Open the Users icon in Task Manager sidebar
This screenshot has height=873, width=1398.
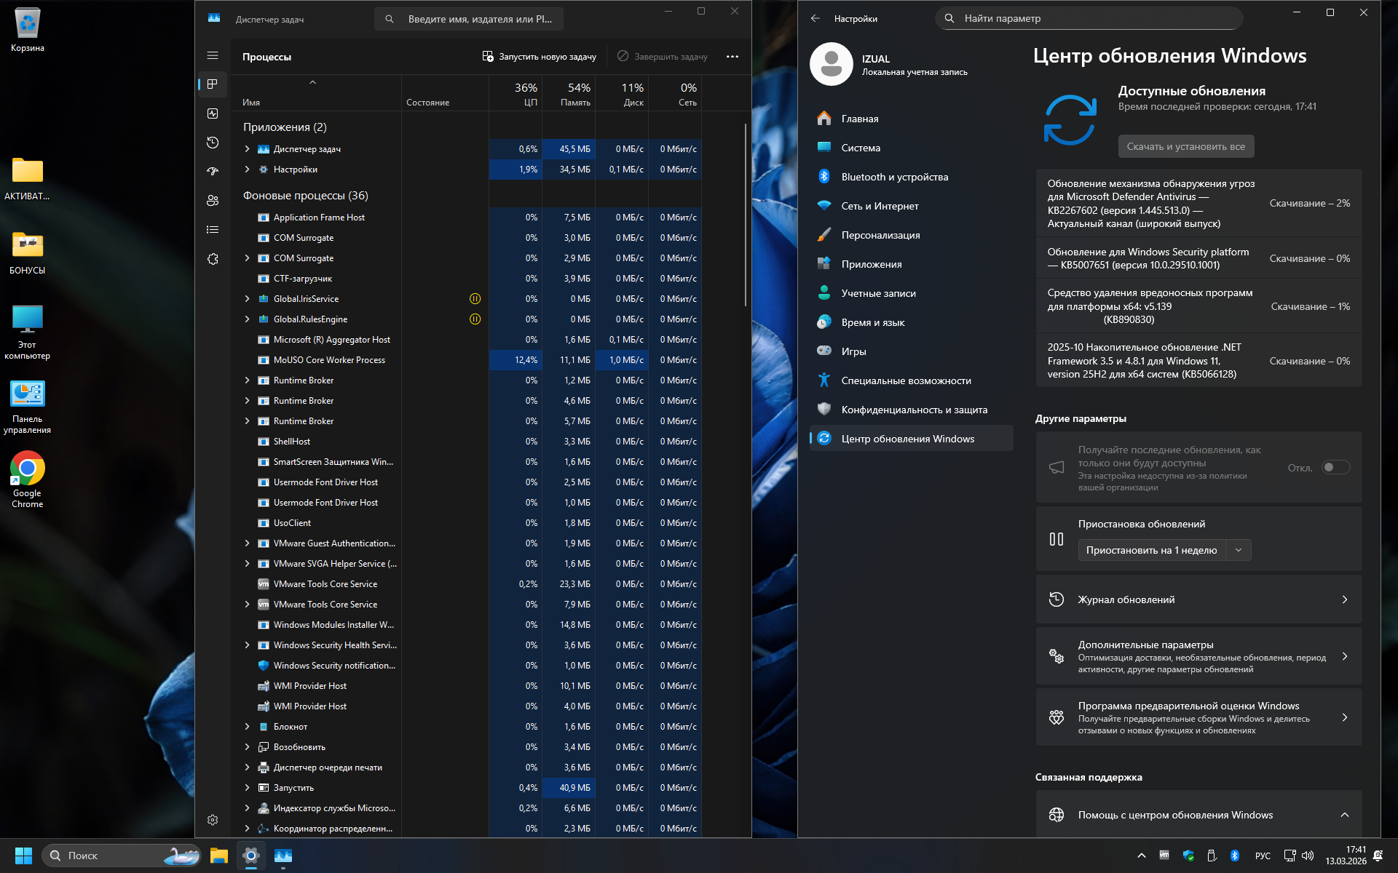pyautogui.click(x=213, y=201)
